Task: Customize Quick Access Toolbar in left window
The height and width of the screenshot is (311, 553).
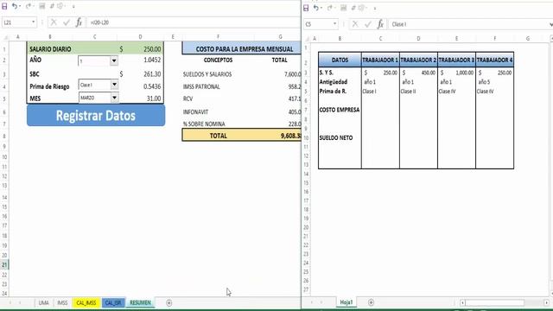Action: pos(73,6)
